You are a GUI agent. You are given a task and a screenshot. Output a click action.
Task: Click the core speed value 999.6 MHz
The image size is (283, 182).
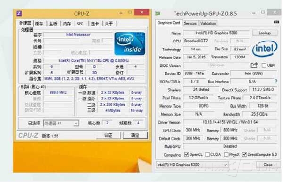click(58, 92)
